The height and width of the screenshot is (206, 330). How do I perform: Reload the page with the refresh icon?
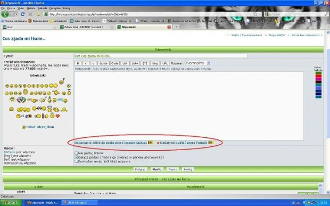click(22, 14)
